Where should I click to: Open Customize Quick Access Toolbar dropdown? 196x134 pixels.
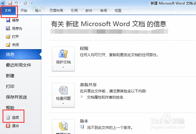[x=31, y=3]
